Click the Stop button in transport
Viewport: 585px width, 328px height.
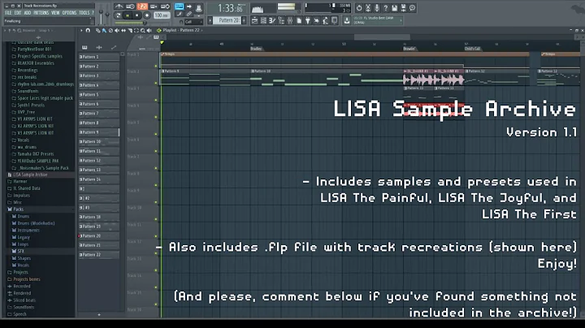click(x=137, y=15)
